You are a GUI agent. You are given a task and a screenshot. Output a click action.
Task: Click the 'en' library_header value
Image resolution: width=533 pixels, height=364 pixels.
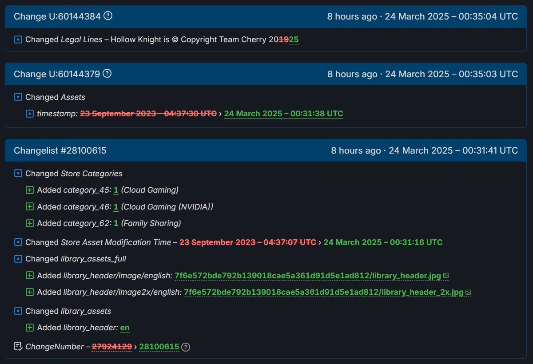(125, 328)
